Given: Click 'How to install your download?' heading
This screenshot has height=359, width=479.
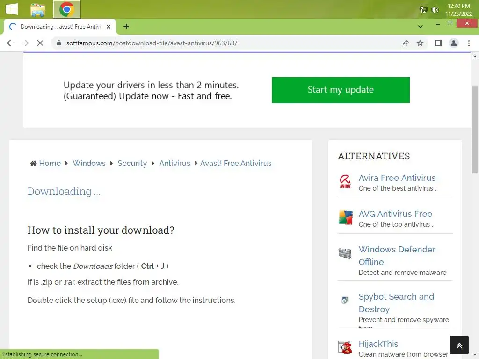Looking at the screenshot, I should click(101, 230).
